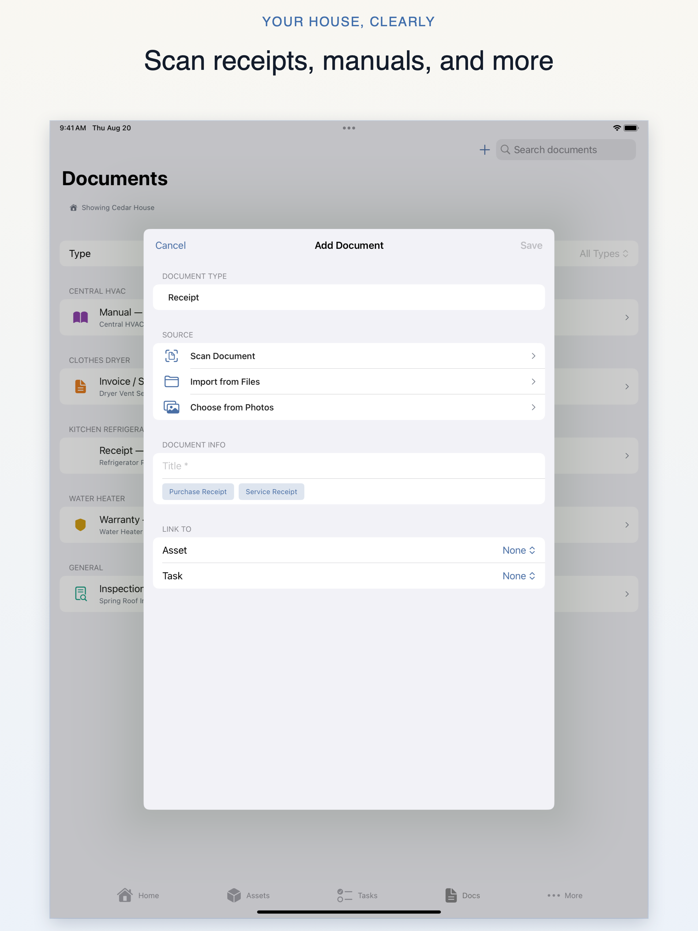
Task: Tap the three-dot multitasking indicator in the status bar
Action: [349, 128]
